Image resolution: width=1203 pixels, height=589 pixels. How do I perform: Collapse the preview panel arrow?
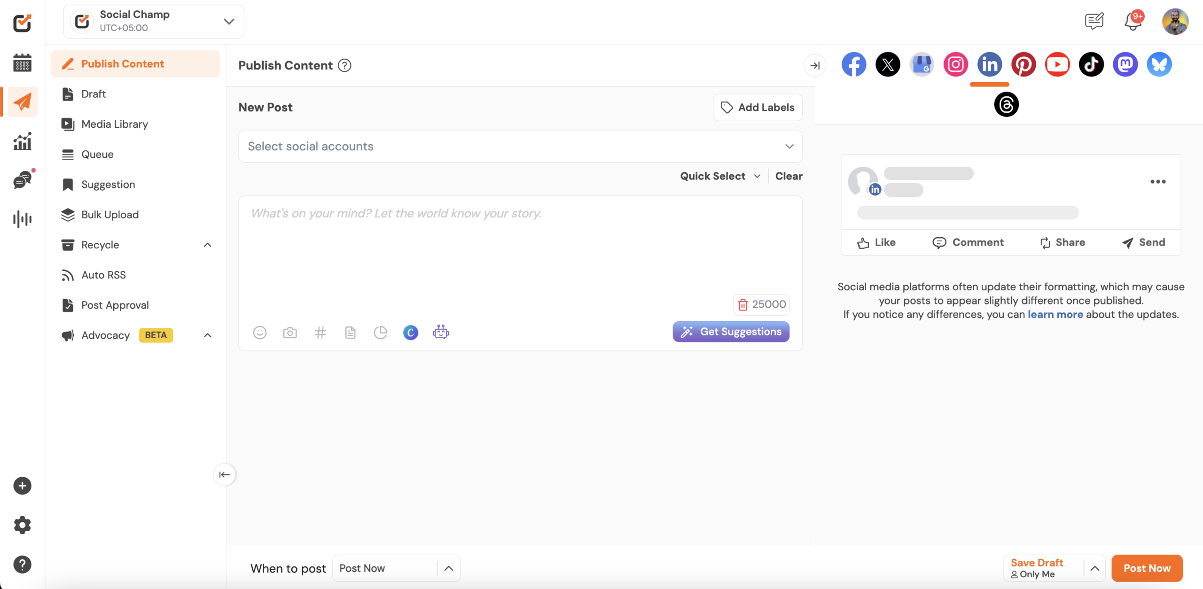[x=815, y=65]
